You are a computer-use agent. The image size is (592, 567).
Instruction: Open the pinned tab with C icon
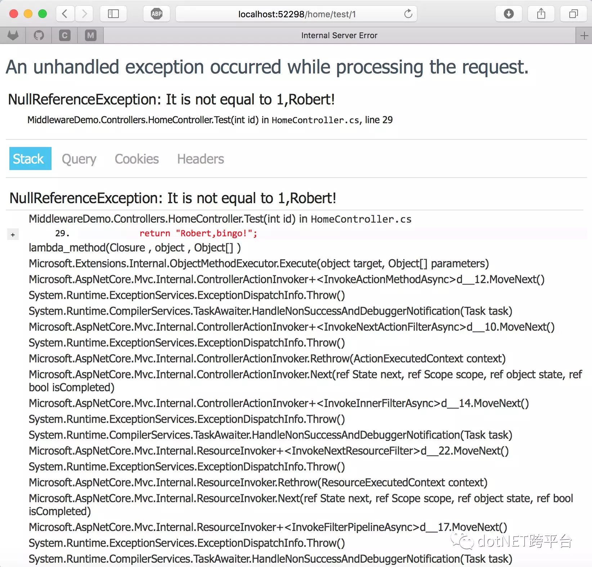point(65,35)
